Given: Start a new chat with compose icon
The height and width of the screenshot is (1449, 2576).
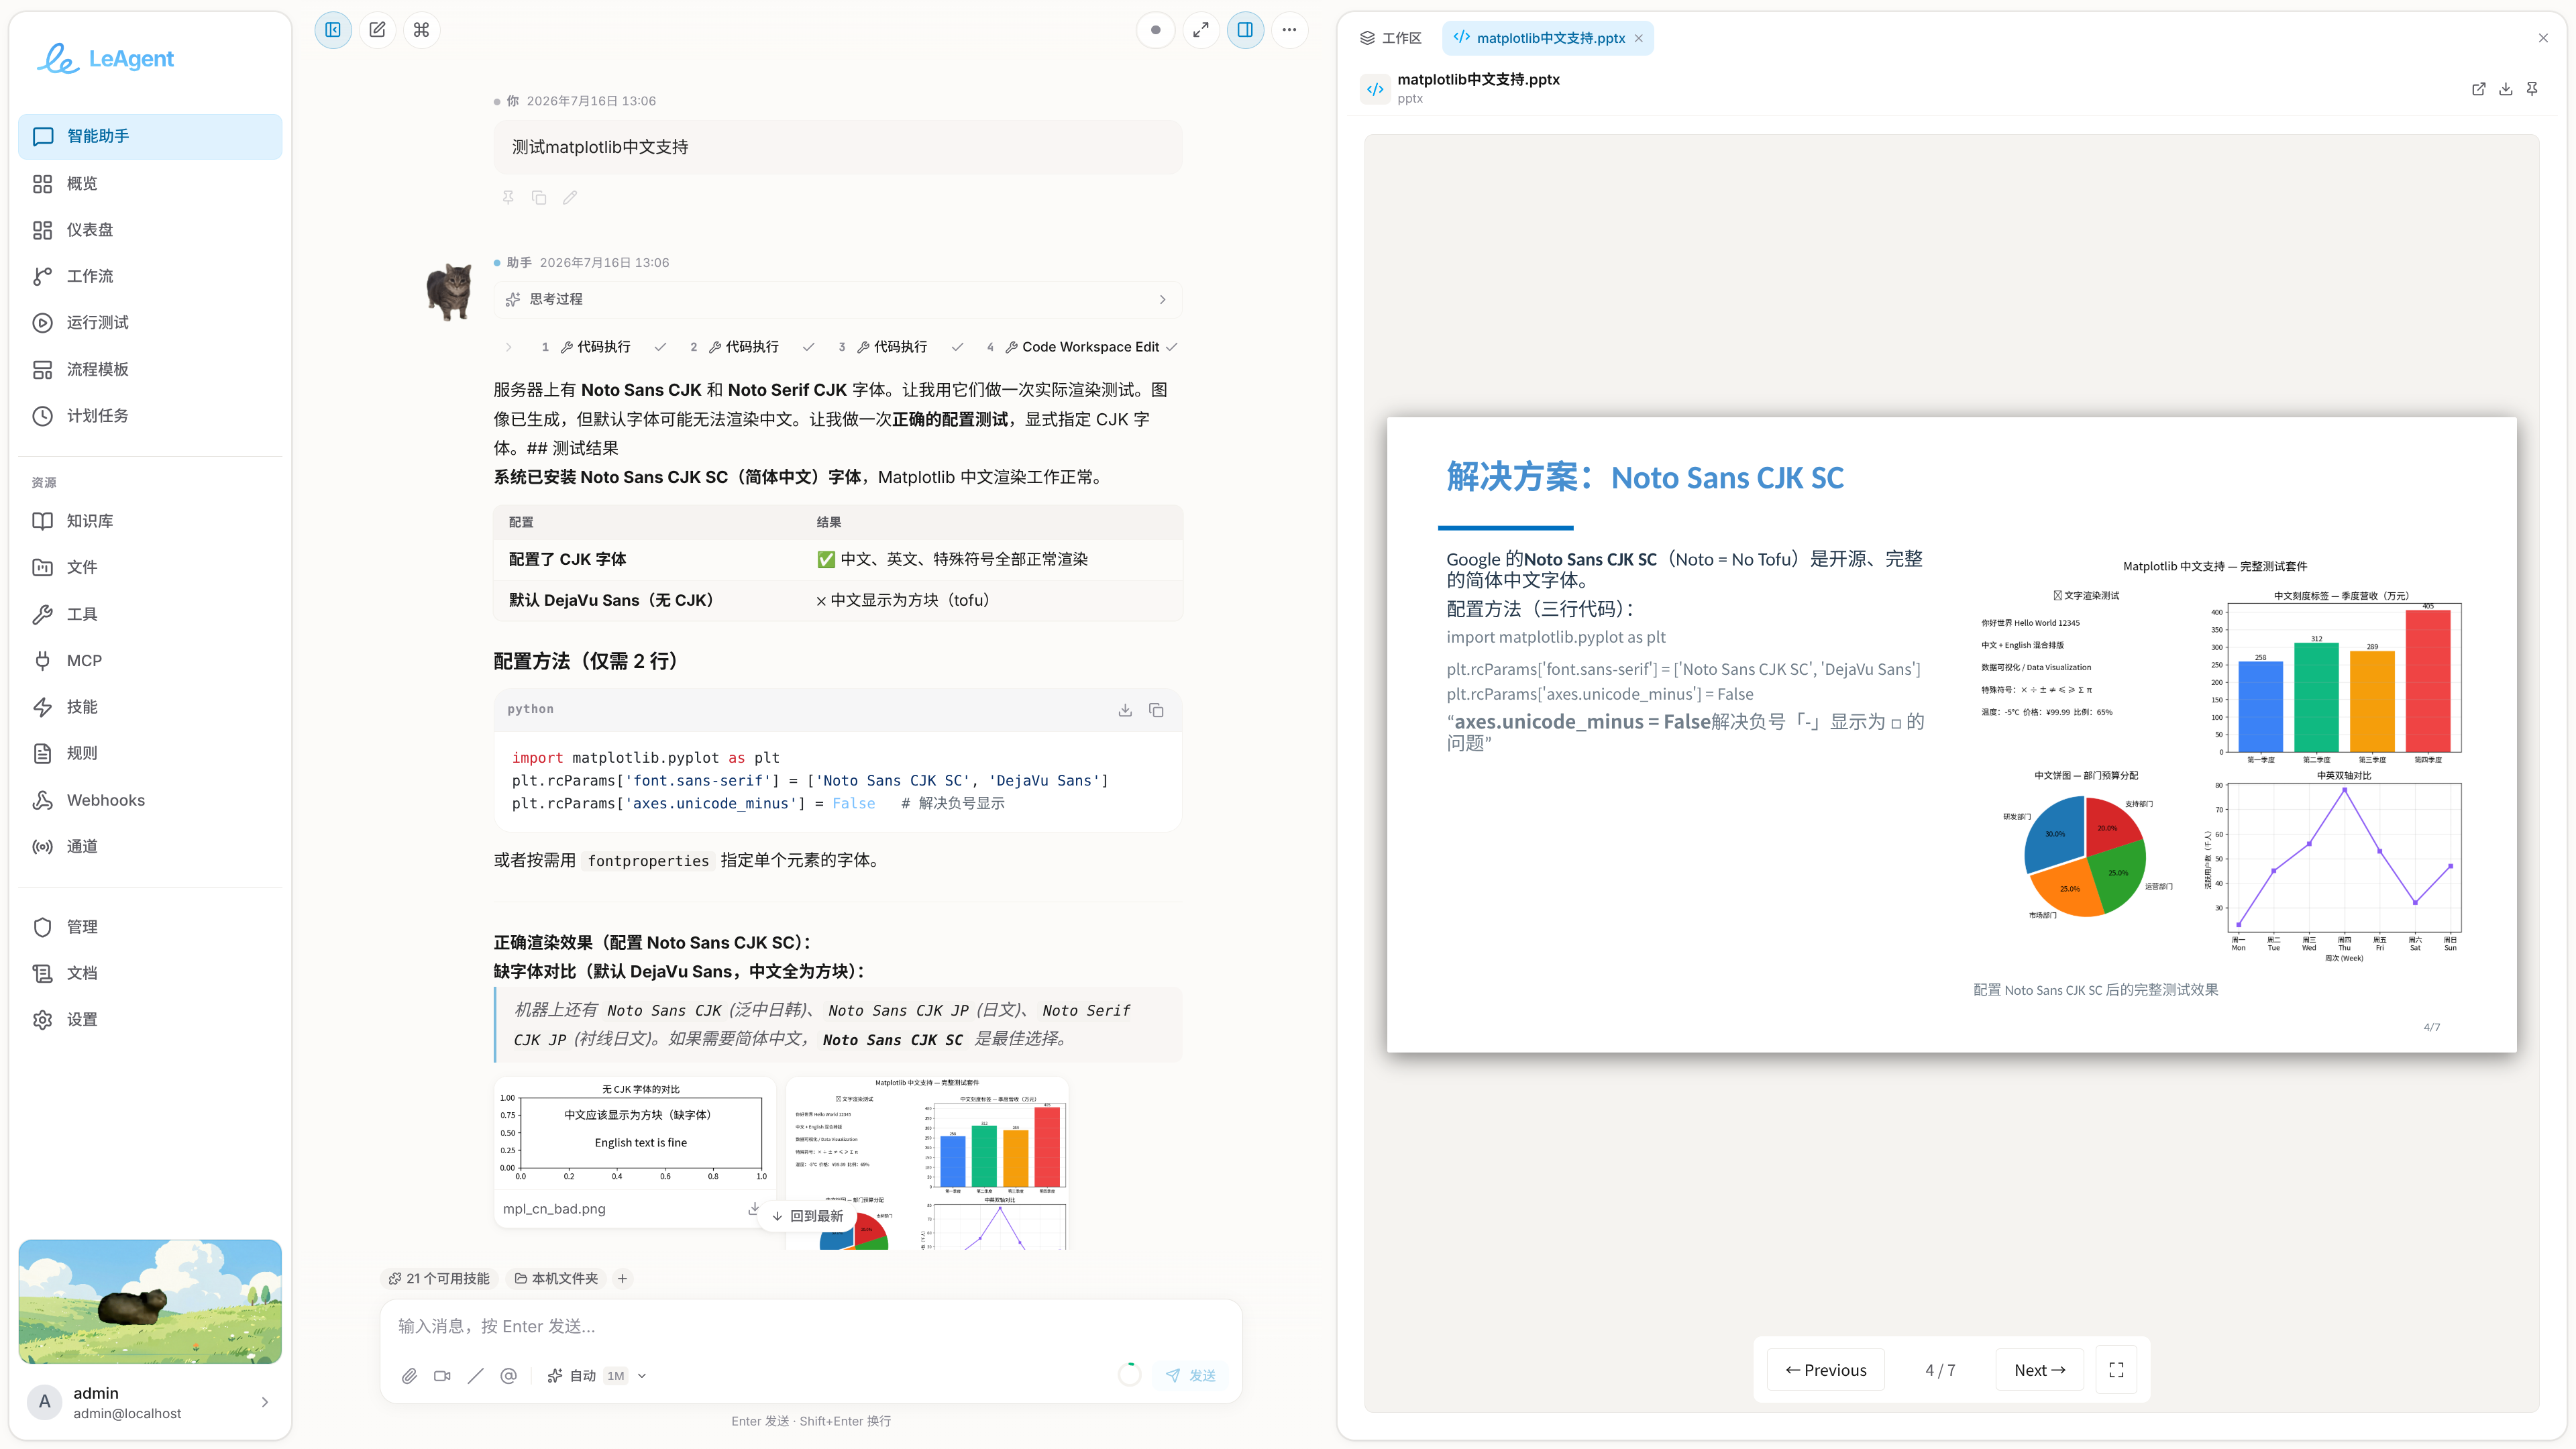Looking at the screenshot, I should (x=377, y=30).
